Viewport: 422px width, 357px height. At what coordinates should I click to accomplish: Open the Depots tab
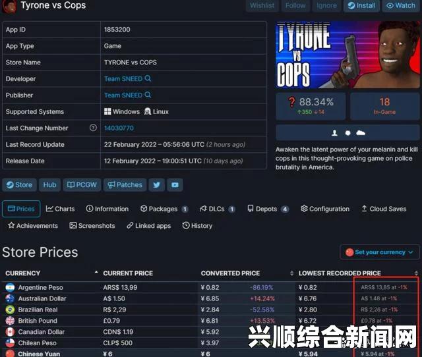[x=268, y=209]
